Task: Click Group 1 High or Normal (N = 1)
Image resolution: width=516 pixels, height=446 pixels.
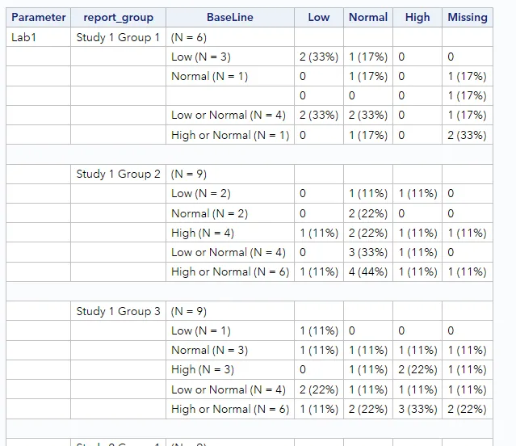Action: [x=230, y=135]
